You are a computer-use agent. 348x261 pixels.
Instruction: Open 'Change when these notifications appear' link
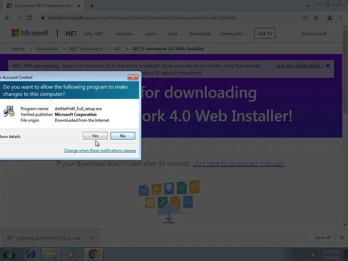tap(100, 151)
